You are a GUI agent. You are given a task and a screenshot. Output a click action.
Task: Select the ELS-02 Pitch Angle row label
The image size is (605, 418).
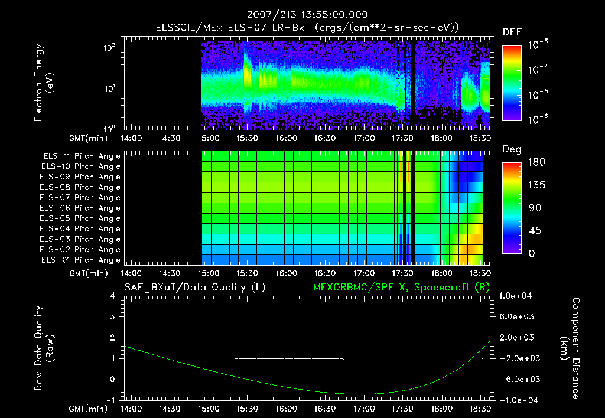tap(80, 250)
